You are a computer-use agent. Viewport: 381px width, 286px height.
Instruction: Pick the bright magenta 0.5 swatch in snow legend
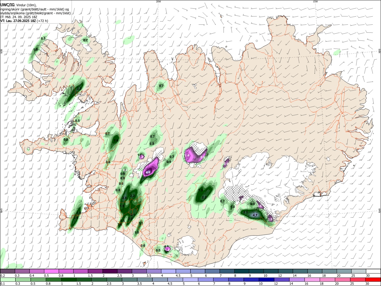[x=51, y=271]
